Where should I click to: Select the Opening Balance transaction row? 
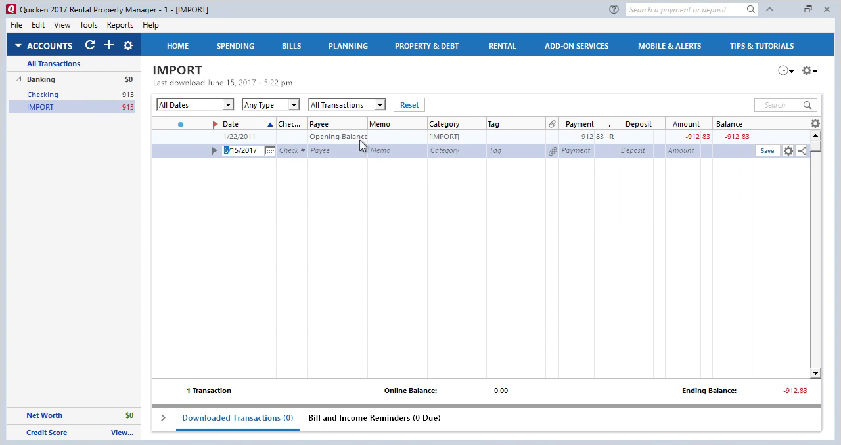481,137
